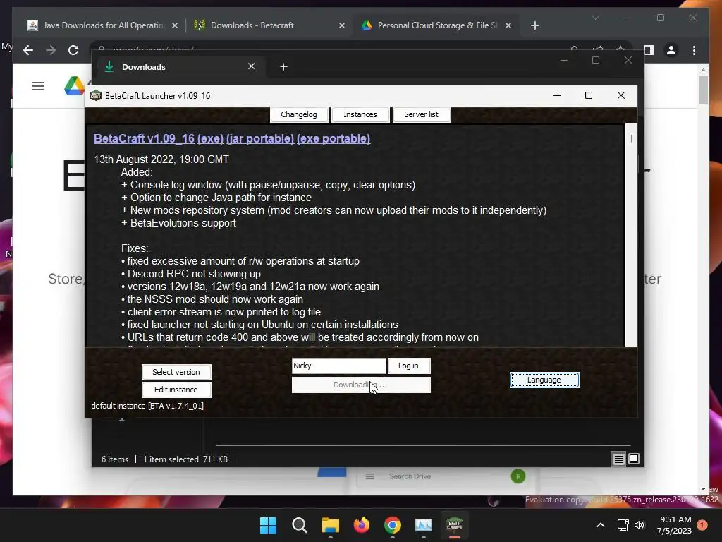This screenshot has height=542, width=722.
Task: Open the clock showing 9:51 AM
Action: point(674,525)
